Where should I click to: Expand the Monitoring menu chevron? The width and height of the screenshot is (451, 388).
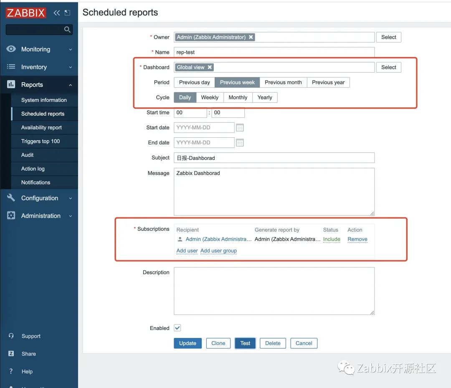click(x=71, y=49)
